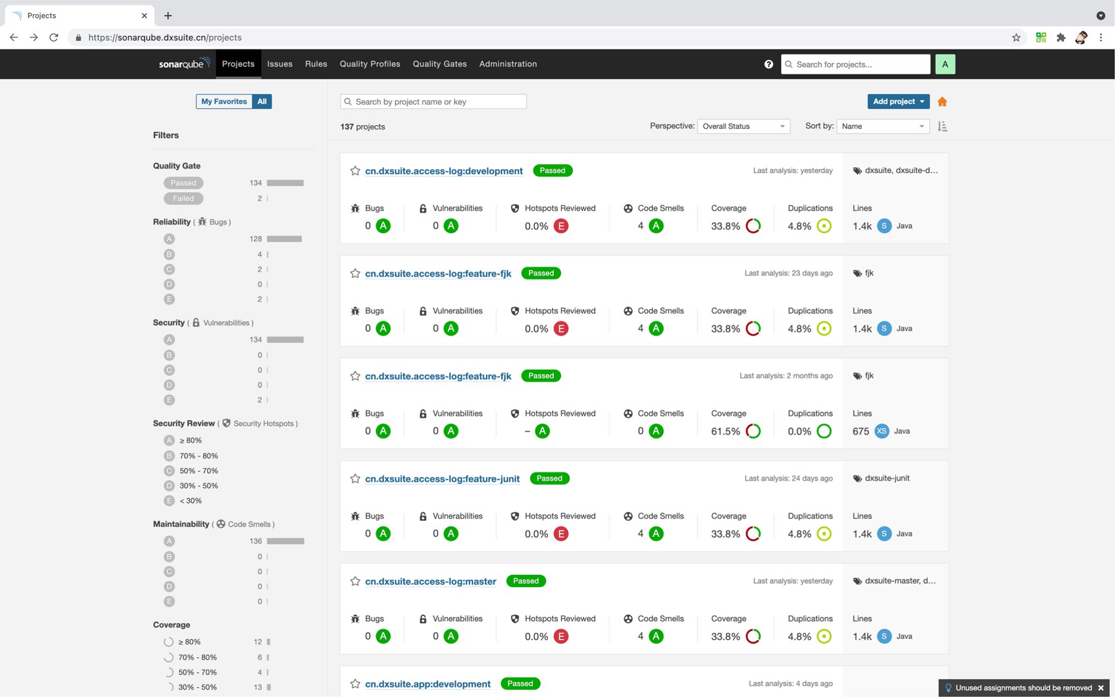This screenshot has height=698, width=1116.
Task: Favorite the access-log:feature-junit project star
Action: [355, 479]
